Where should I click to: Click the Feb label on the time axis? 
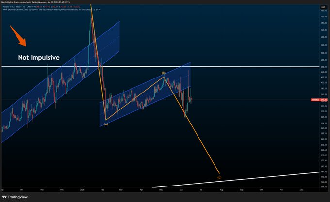pos(102,190)
